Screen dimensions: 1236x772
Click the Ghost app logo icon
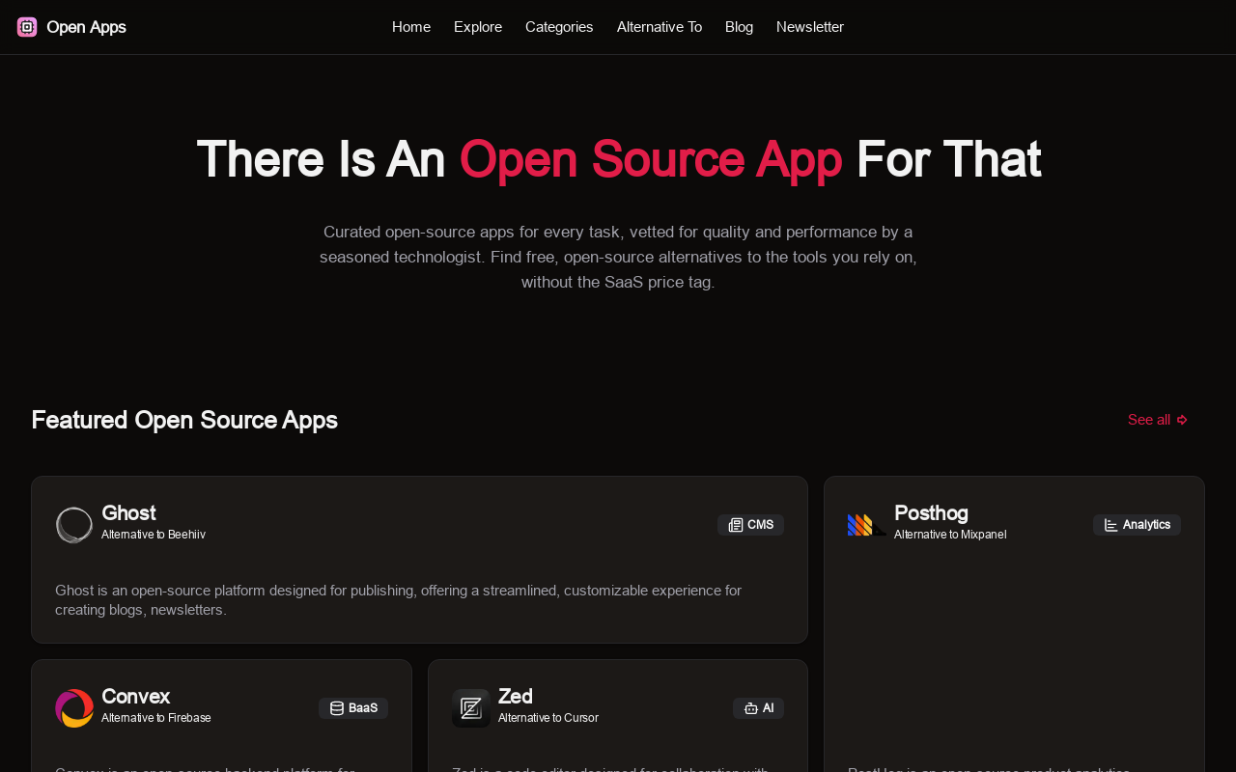(74, 525)
